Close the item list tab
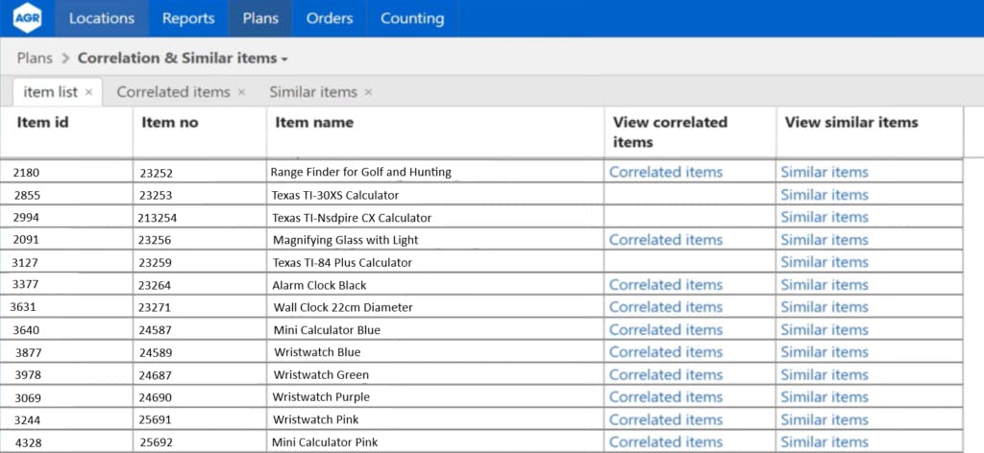 pos(88,92)
